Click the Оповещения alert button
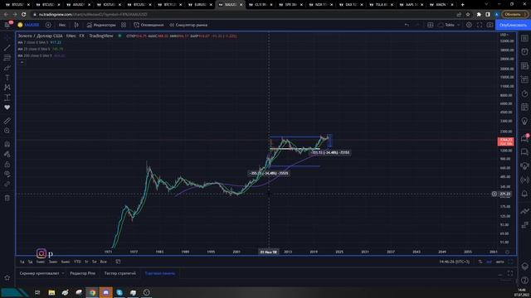This screenshot has width=531, height=298. coord(149,25)
